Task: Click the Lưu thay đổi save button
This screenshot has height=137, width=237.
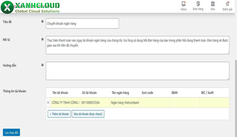Action: tap(12, 133)
